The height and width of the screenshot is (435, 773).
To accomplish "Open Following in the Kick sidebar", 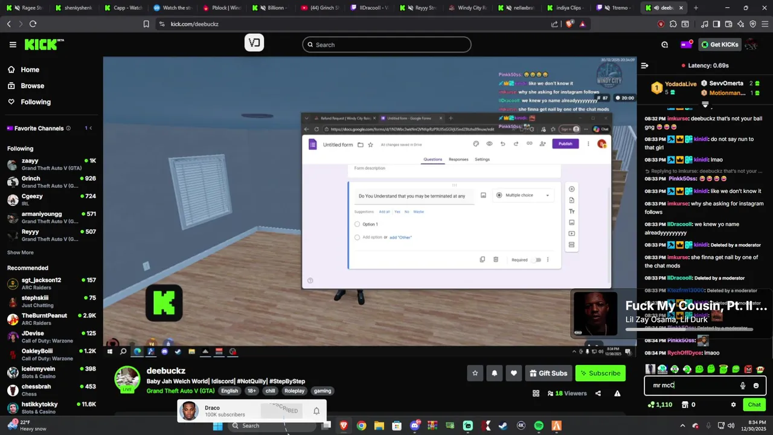I will [29, 102].
